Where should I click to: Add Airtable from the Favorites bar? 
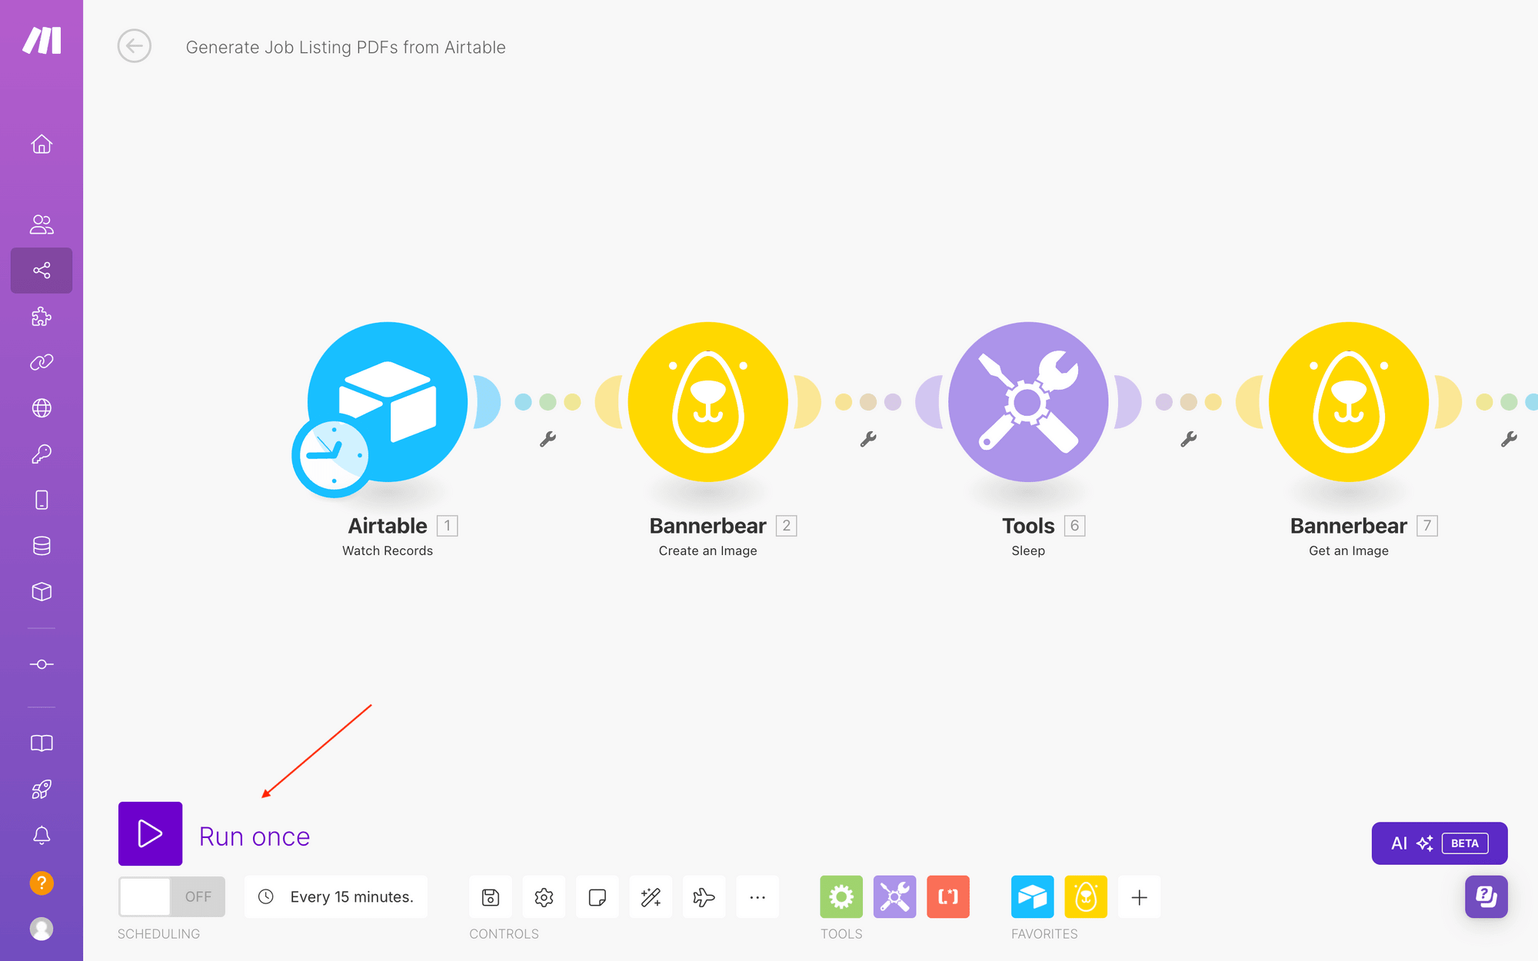[1033, 896]
